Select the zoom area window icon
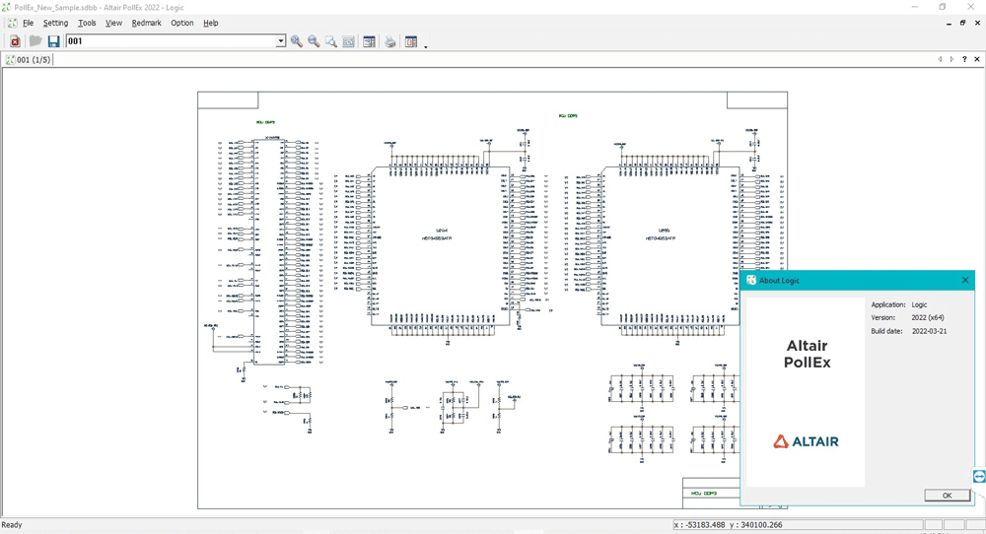Image resolution: width=986 pixels, height=534 pixels. point(331,41)
